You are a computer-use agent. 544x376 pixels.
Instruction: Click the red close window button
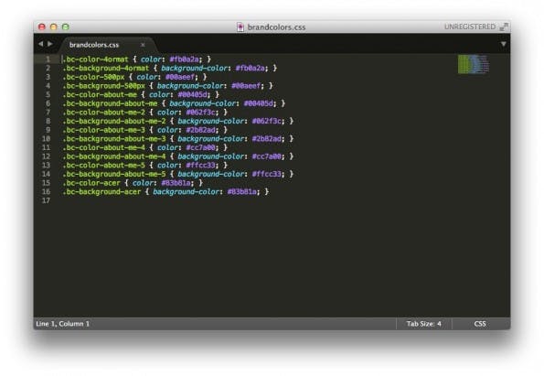pos(42,27)
